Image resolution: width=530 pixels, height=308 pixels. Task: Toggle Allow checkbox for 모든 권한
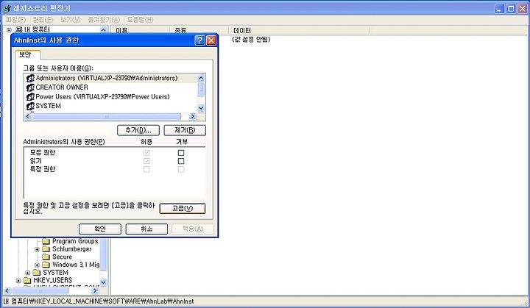(x=146, y=153)
